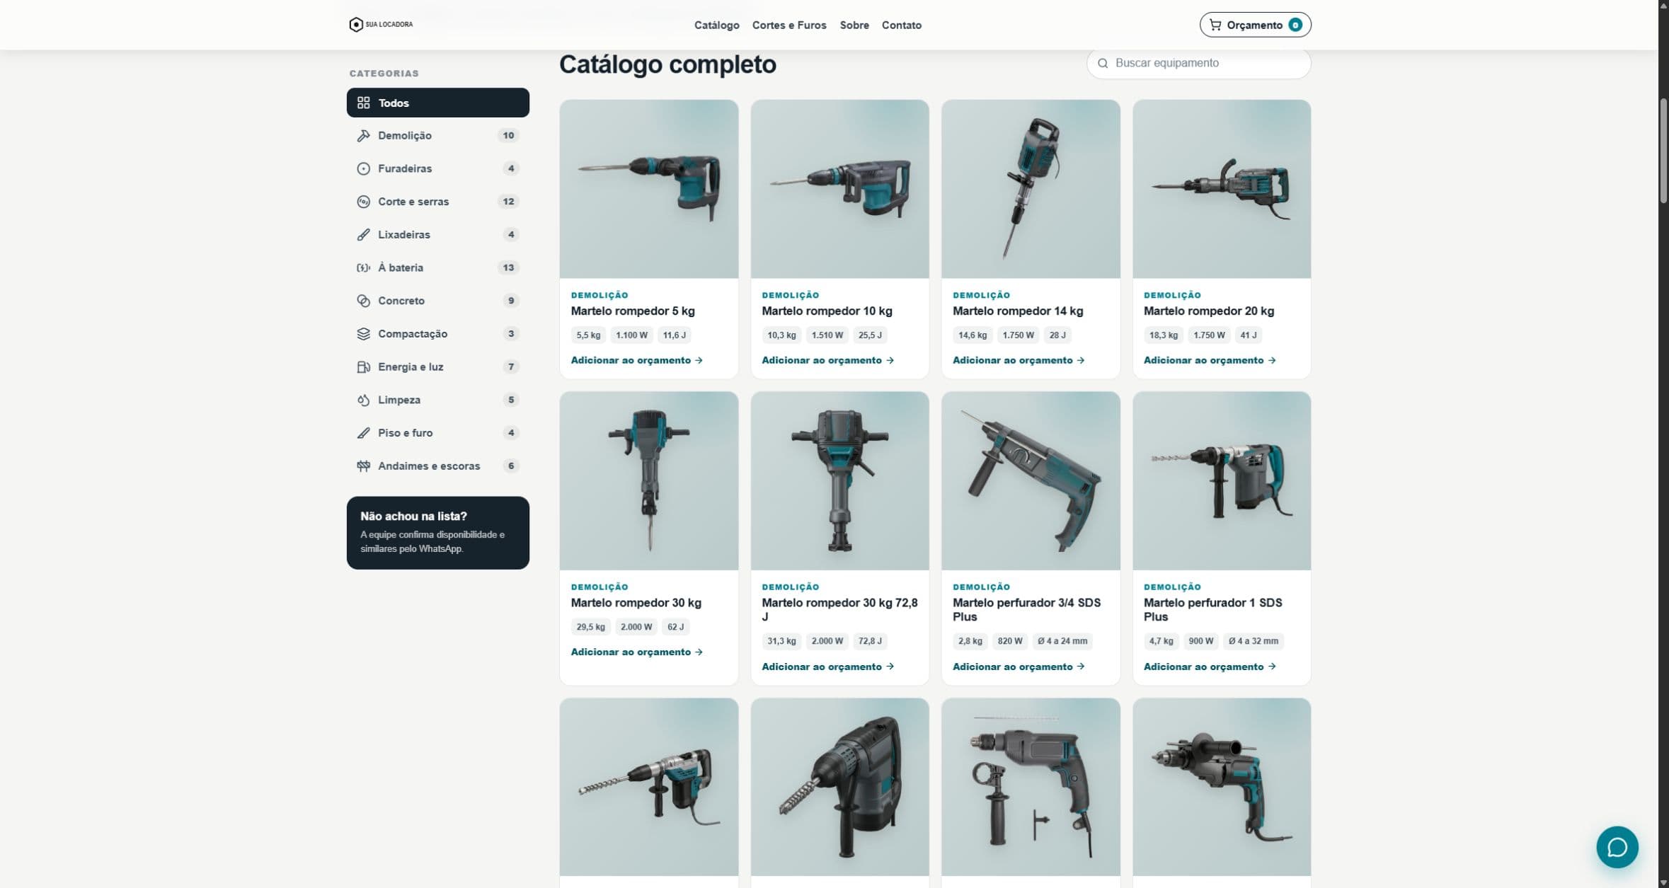Click the shopping cart icon in Orçamento

(1215, 25)
